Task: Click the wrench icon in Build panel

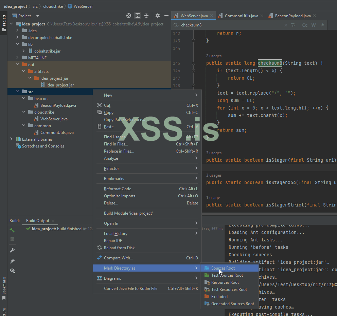Action: (12, 250)
